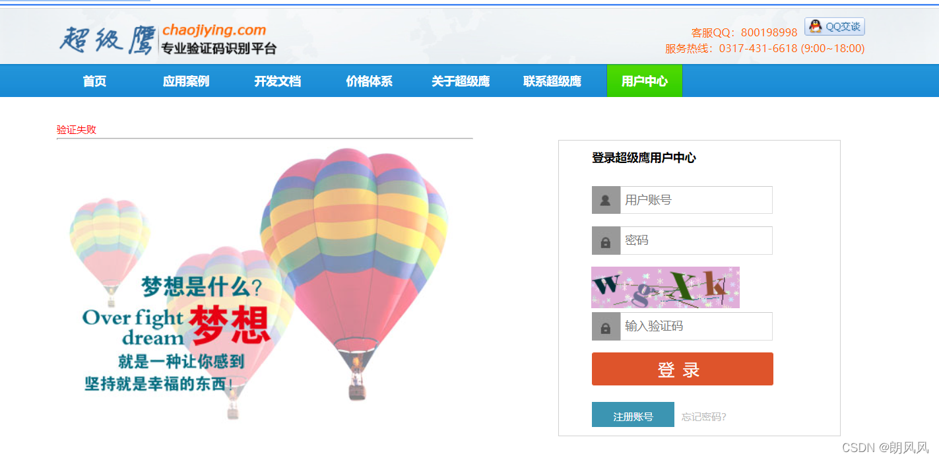This screenshot has width=939, height=460.
Task: Focus the 用户账号 input field
Action: pos(696,200)
